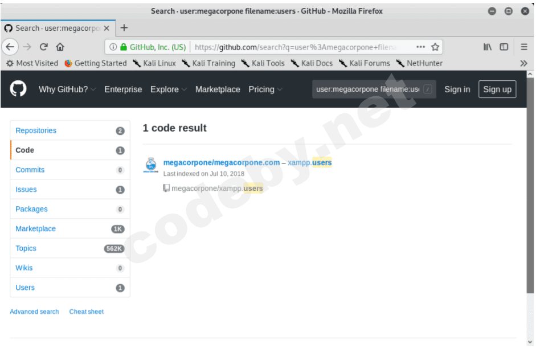Image resolution: width=536 pixels, height=348 pixels.
Task: Show site information via the info icon
Action: (x=113, y=47)
